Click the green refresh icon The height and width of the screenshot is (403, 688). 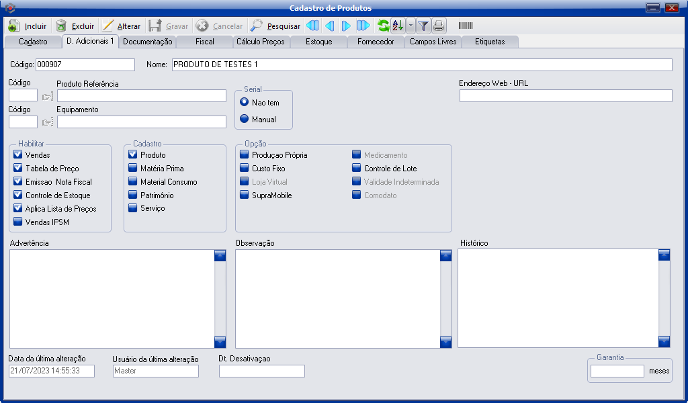[383, 26]
